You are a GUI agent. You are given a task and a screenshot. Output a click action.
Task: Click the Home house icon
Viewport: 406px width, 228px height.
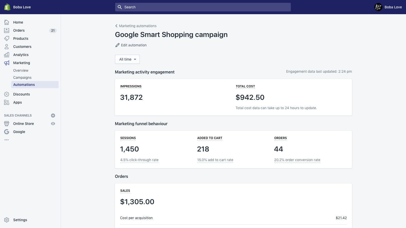[7, 22]
